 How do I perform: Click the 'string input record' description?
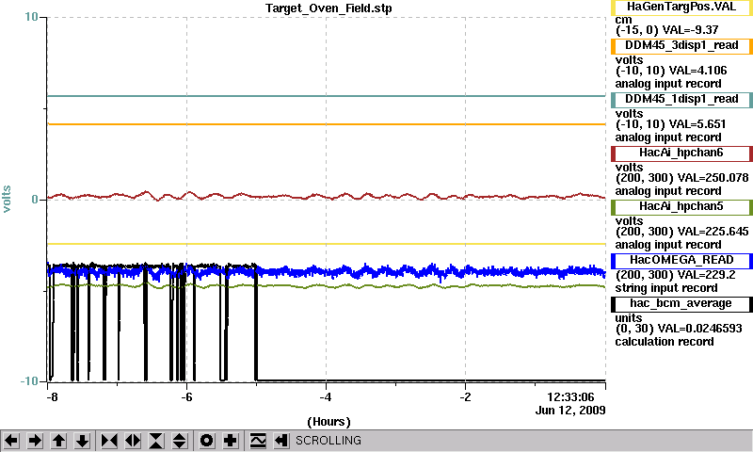[x=666, y=288]
